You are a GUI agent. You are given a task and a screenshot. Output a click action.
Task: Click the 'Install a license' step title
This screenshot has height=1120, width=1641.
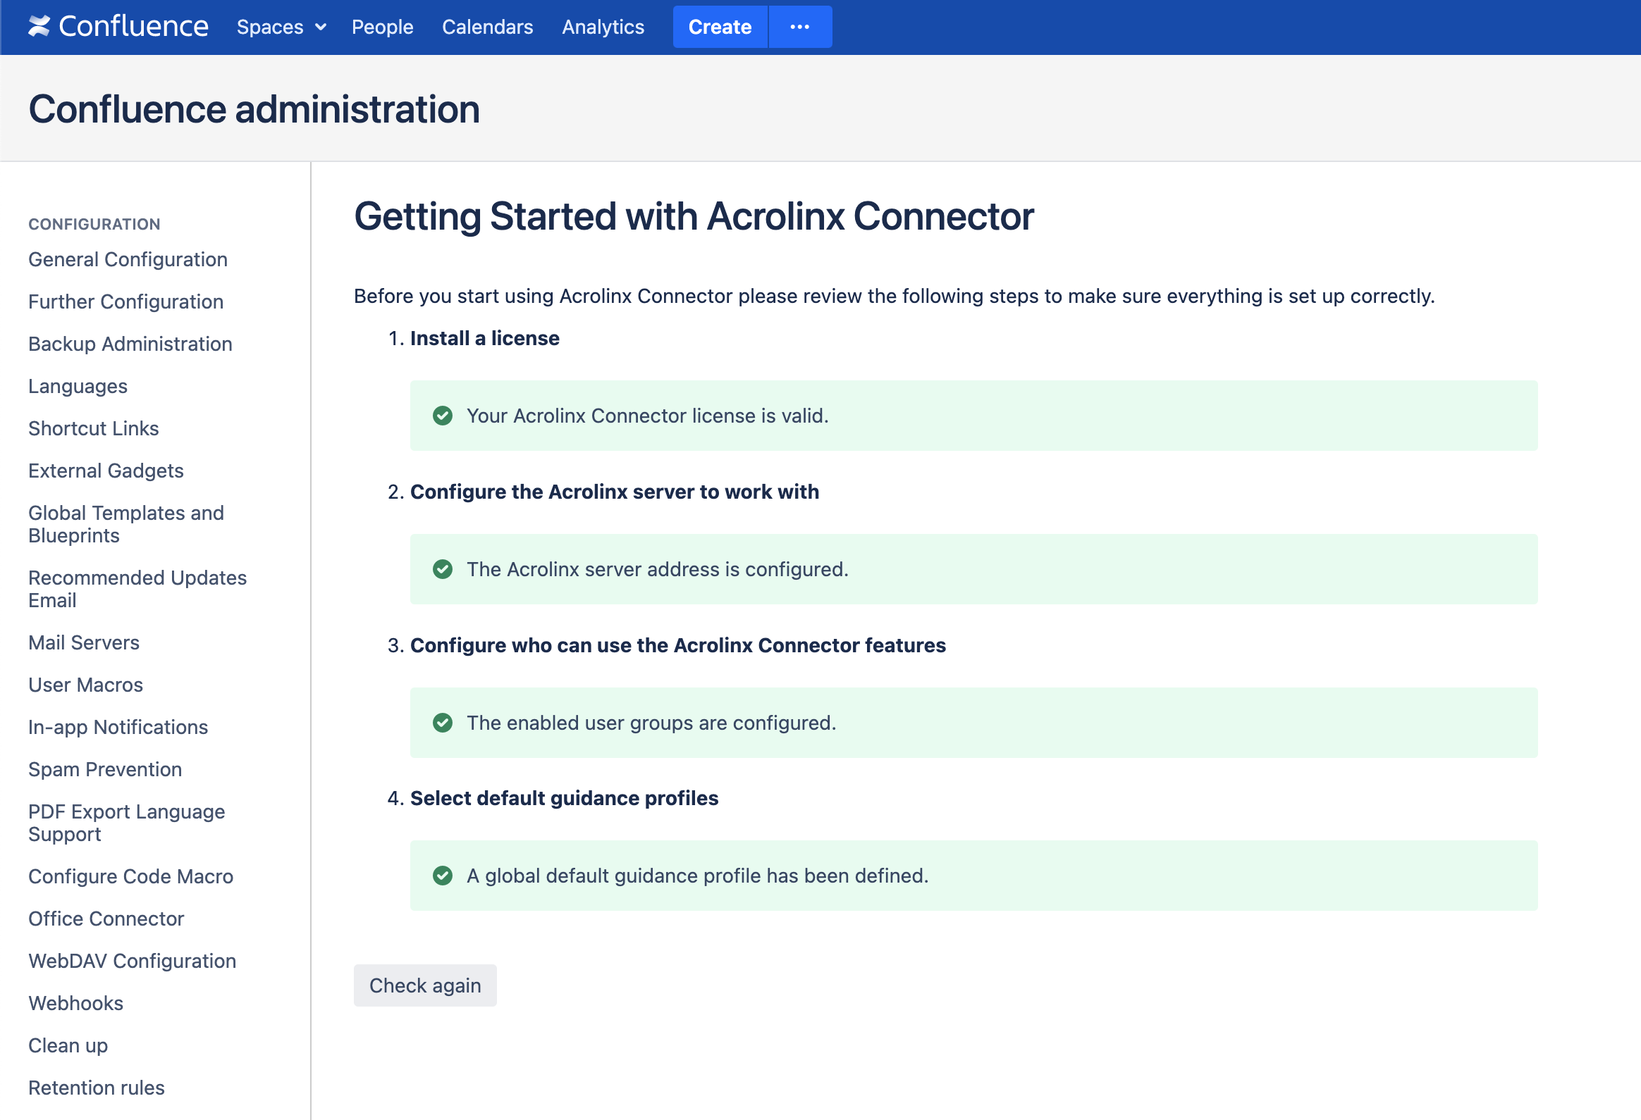[484, 339]
